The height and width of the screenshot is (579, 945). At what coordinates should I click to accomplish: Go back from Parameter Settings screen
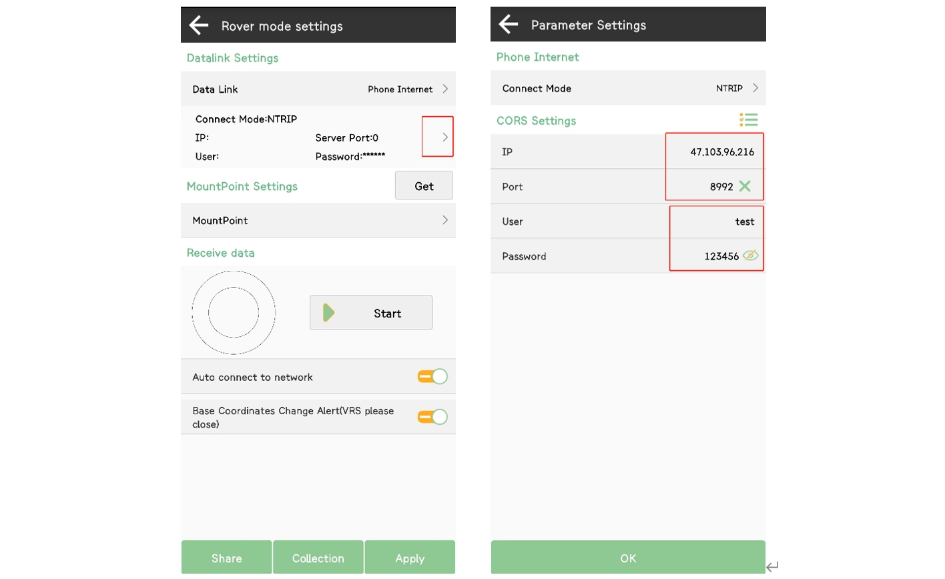(x=509, y=25)
